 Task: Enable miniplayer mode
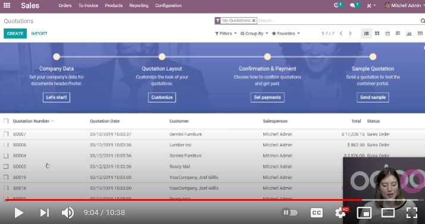pyautogui.click(x=364, y=213)
